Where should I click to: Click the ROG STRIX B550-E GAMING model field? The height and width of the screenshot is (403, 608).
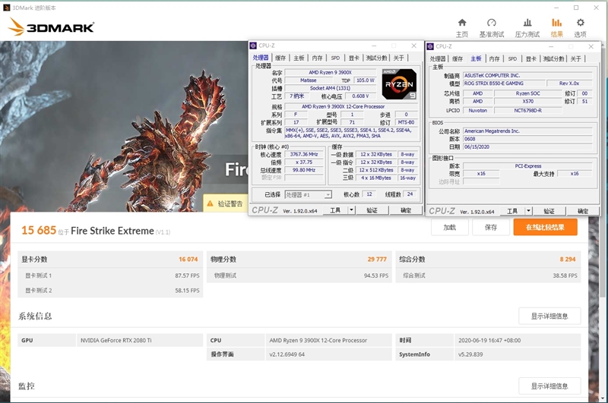(504, 83)
